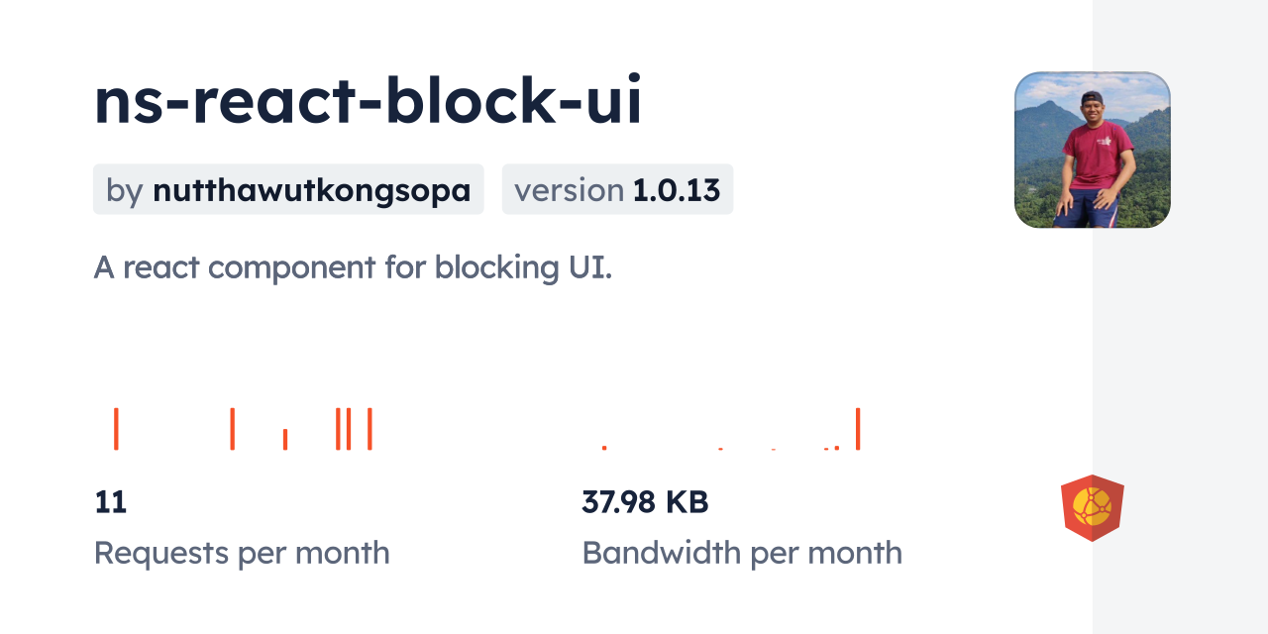Select the 'Requests per month' label

coord(242,553)
